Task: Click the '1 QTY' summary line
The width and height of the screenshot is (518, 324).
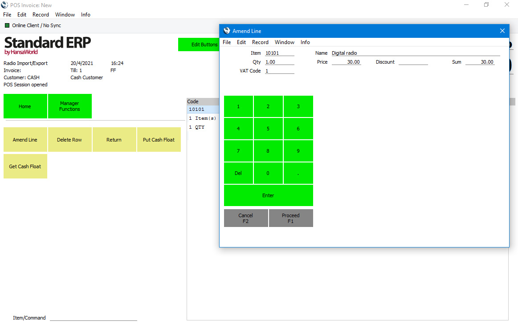Action: point(197,127)
